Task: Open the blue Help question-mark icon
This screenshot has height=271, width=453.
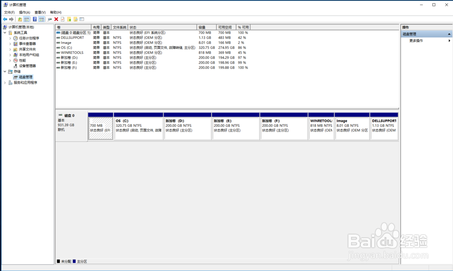Action: pos(35,19)
